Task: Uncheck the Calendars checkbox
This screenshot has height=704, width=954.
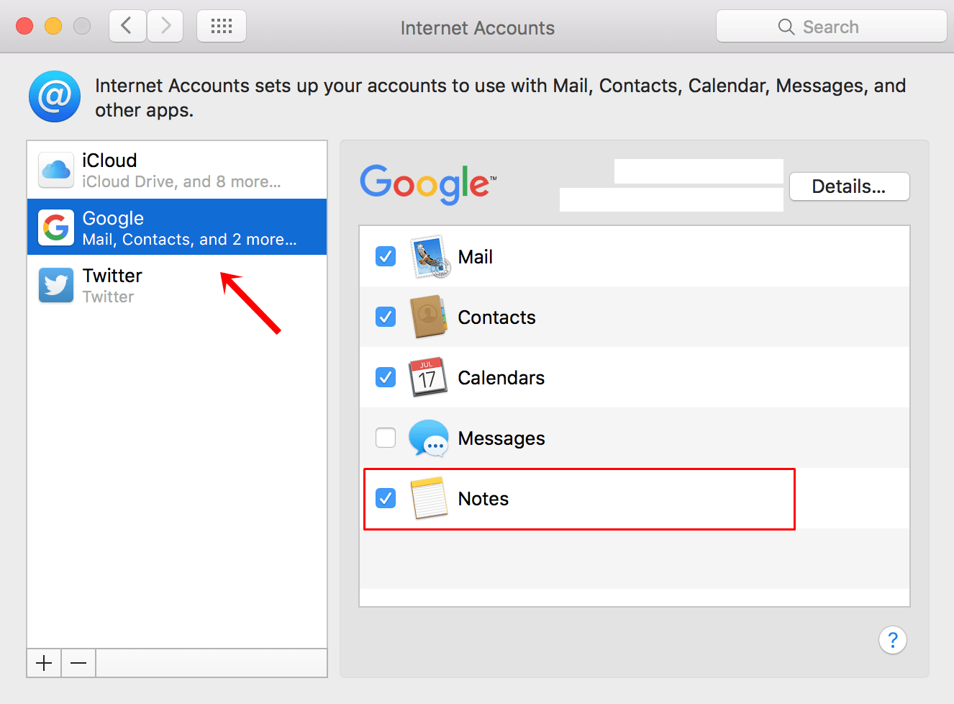Action: point(386,377)
